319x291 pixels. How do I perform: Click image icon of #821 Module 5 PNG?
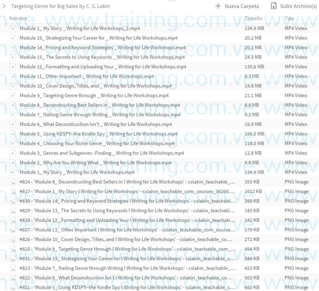coord(13,287)
